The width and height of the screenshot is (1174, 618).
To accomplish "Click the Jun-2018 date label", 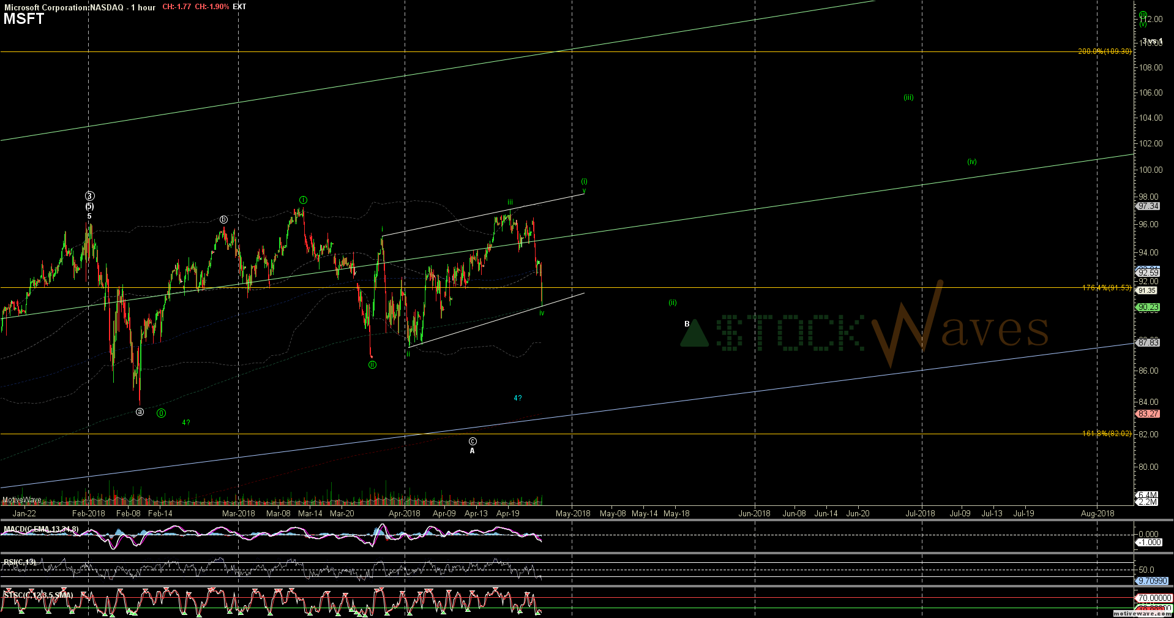I will [x=755, y=513].
